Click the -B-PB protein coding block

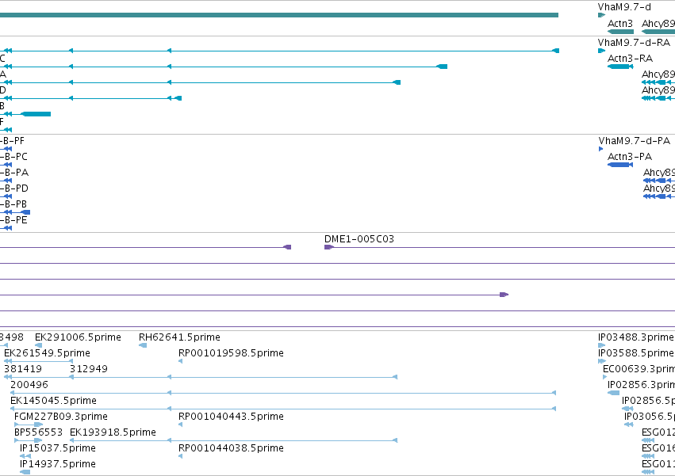(x=26, y=212)
